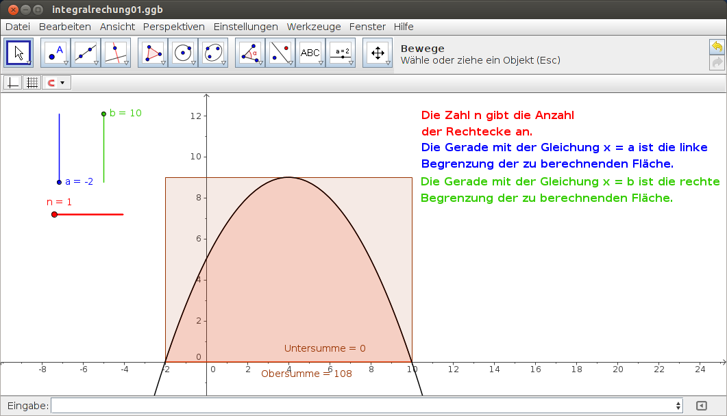
Task: Open the point capturing dropdown
Action: [64, 82]
